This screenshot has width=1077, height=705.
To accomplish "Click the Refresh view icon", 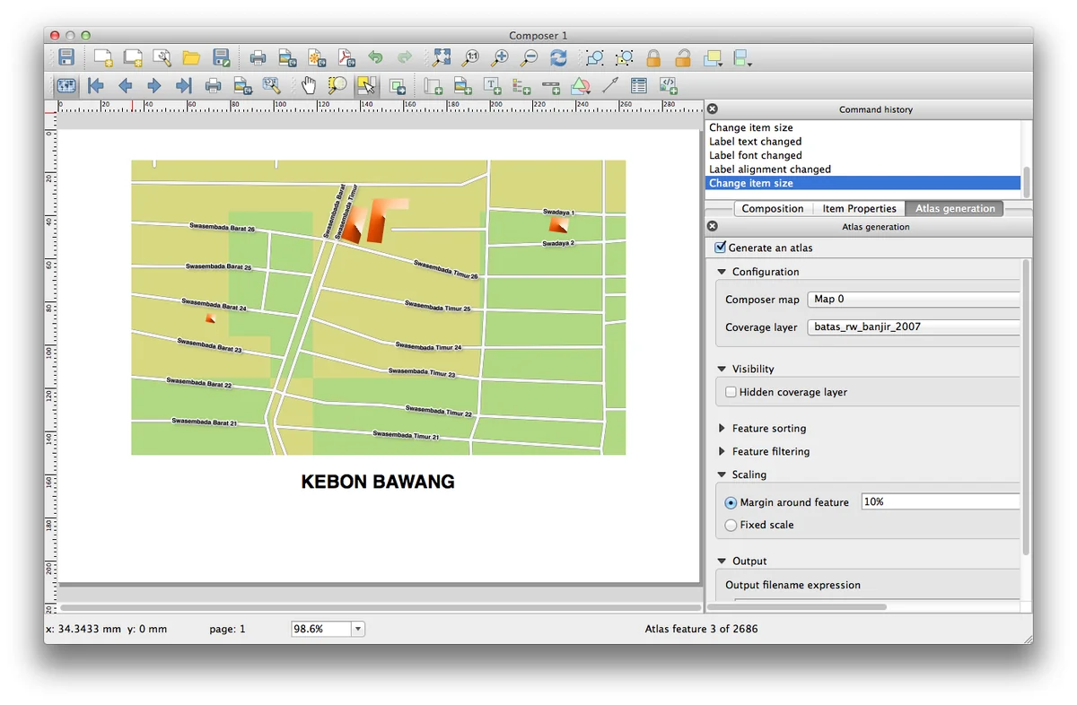I will coord(558,58).
